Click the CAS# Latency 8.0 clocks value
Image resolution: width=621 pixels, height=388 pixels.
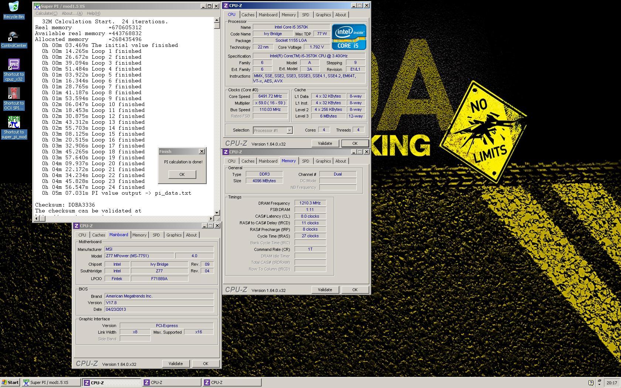(310, 216)
